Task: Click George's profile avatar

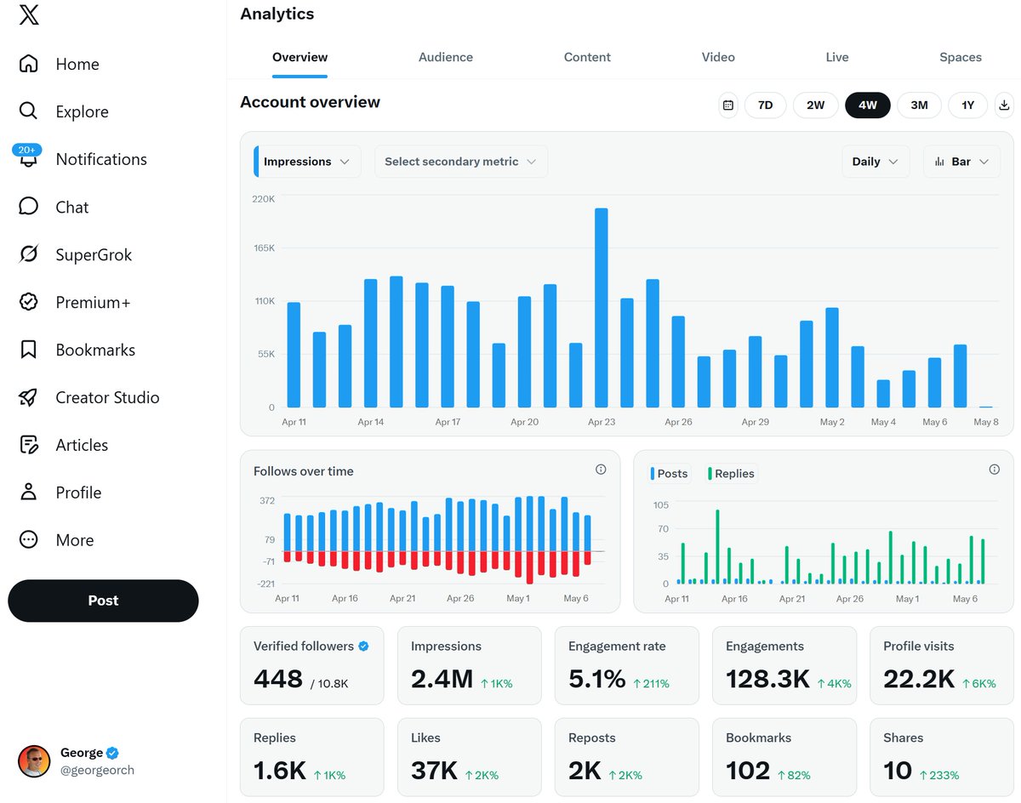Action: (34, 761)
